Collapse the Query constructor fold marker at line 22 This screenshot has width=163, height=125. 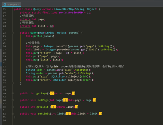13,33
